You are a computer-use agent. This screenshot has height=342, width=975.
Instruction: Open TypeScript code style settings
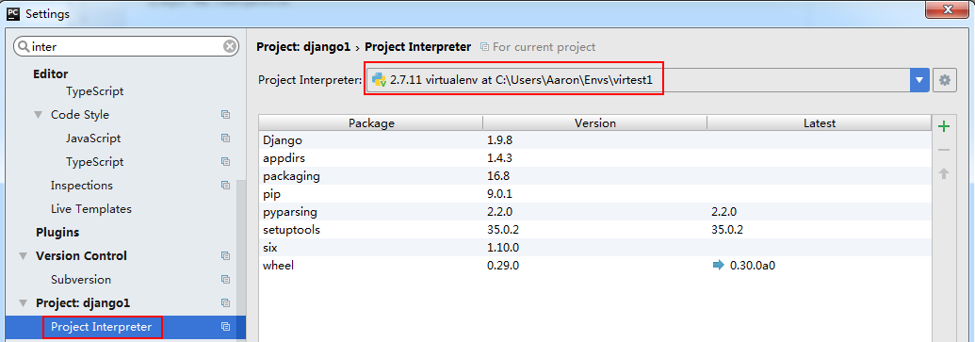point(94,162)
